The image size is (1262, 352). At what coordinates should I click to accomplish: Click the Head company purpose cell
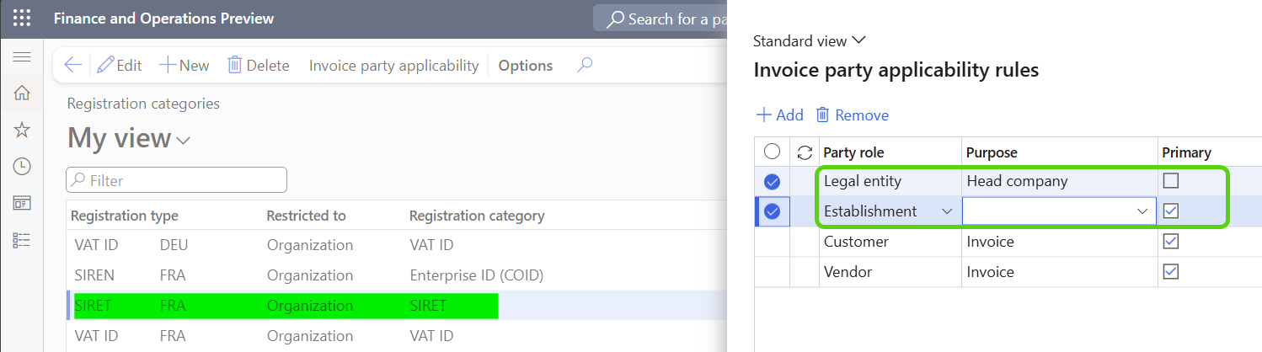(x=1060, y=181)
